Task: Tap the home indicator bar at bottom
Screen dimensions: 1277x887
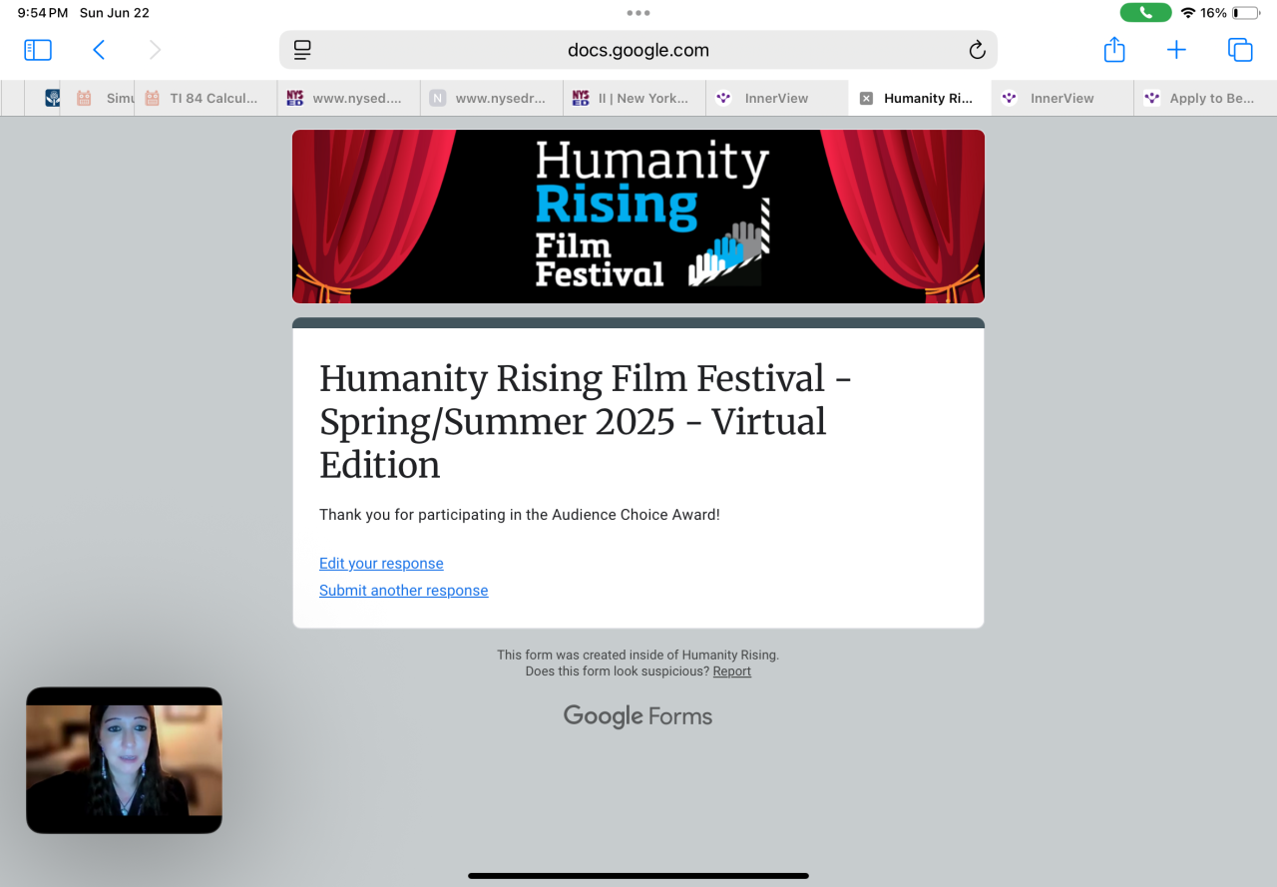Action: point(638,876)
